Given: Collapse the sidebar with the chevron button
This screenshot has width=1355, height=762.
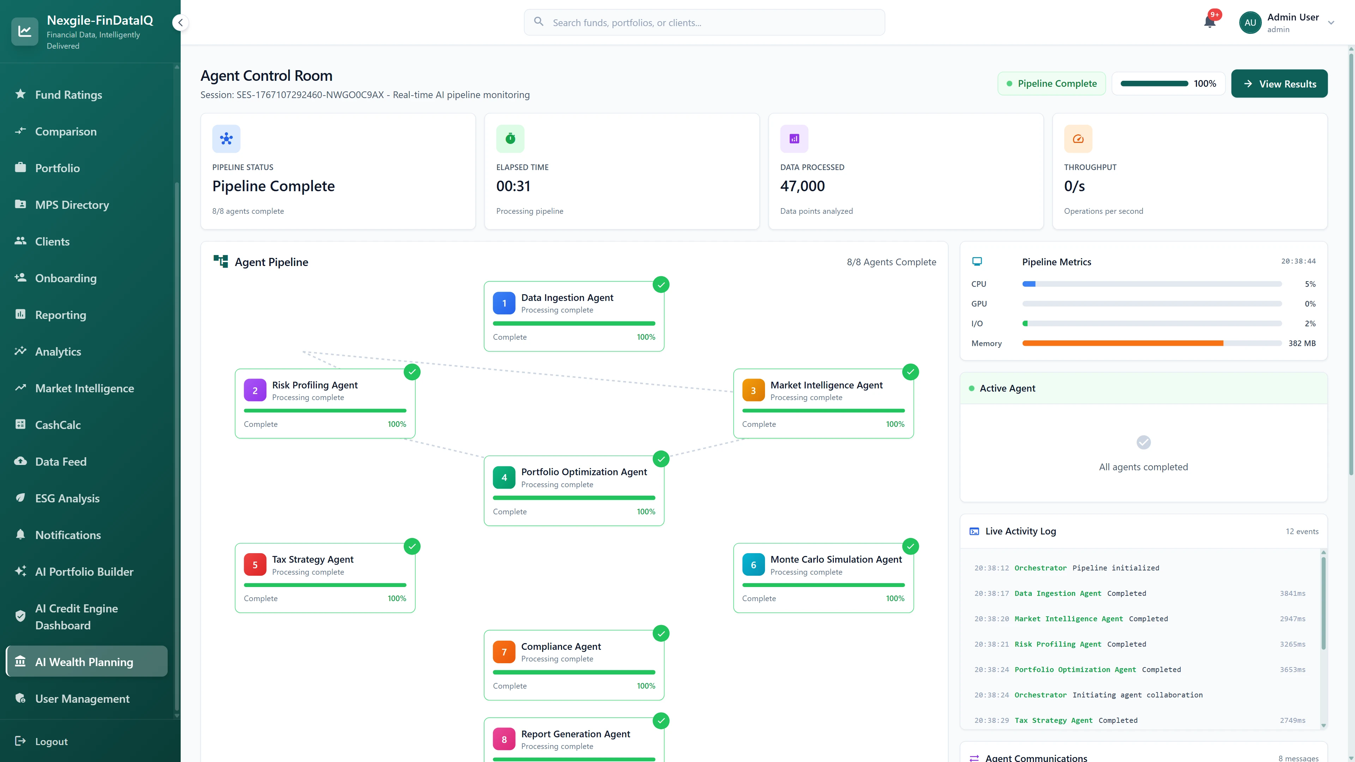Looking at the screenshot, I should coord(180,23).
